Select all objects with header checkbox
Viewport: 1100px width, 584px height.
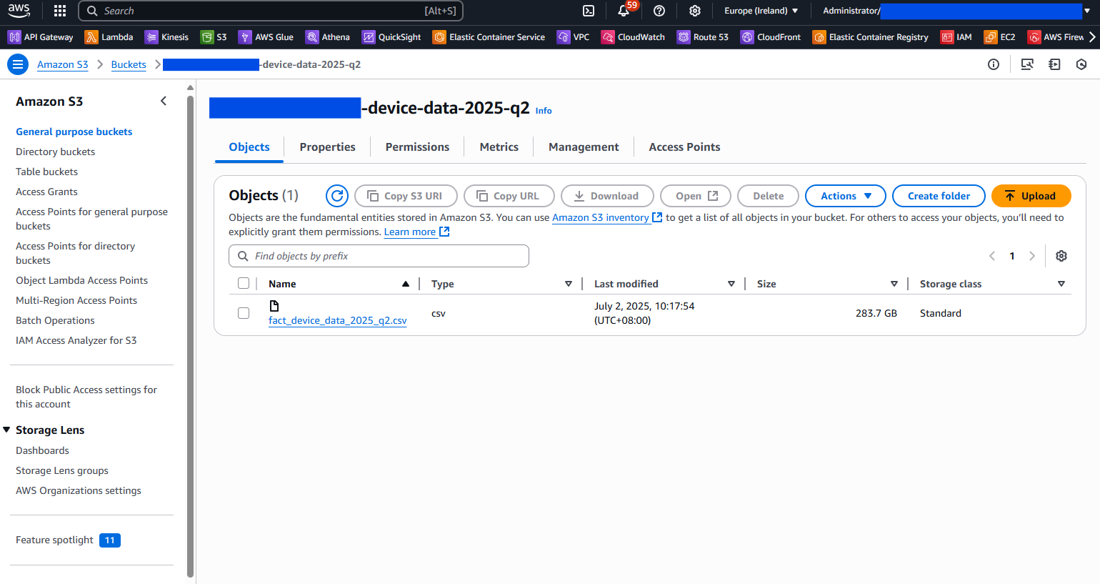[x=244, y=284]
